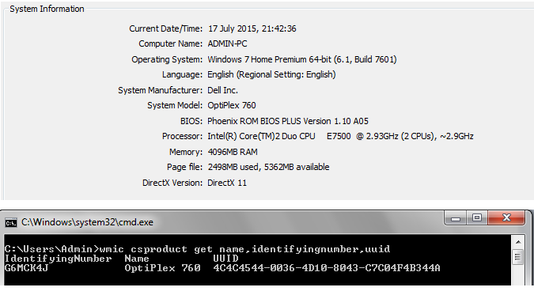Click the OptiPlex 760 name in cmd output
The image size is (534, 291).
click(162, 268)
